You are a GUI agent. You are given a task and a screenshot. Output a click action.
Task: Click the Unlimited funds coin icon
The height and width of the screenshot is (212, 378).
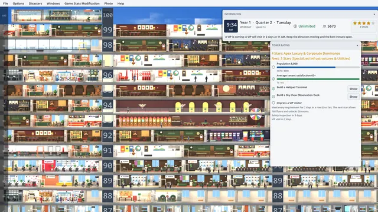[x=295, y=26]
